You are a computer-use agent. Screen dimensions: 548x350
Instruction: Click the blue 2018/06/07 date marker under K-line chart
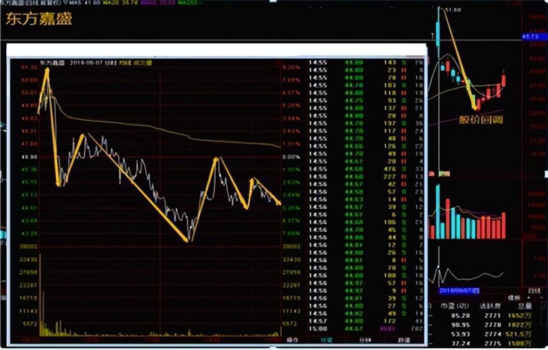(459, 291)
